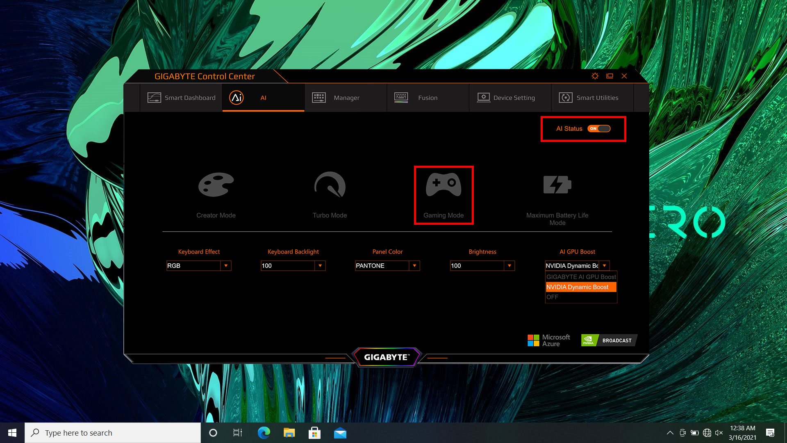This screenshot has height=443, width=787.
Task: Select NVIDIA Dynamic Boost option
Action: 581,287
